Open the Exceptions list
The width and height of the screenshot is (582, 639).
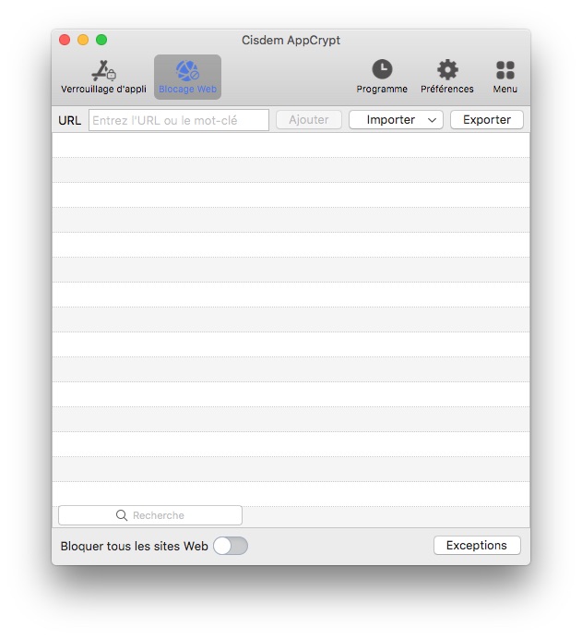pyautogui.click(x=477, y=546)
